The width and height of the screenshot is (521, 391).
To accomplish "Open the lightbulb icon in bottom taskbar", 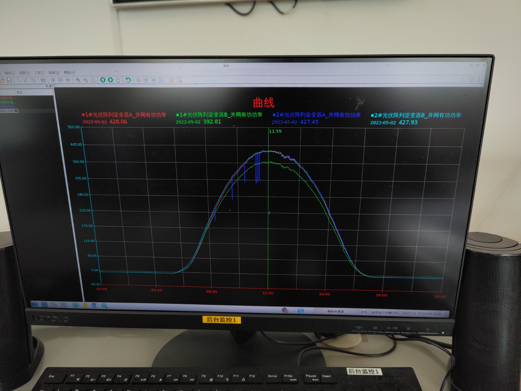I will tap(85, 305).
